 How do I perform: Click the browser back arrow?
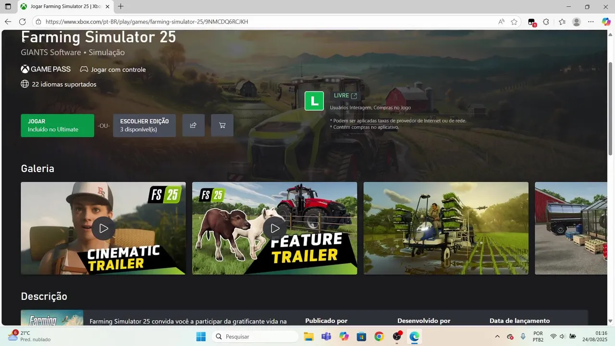point(8,22)
